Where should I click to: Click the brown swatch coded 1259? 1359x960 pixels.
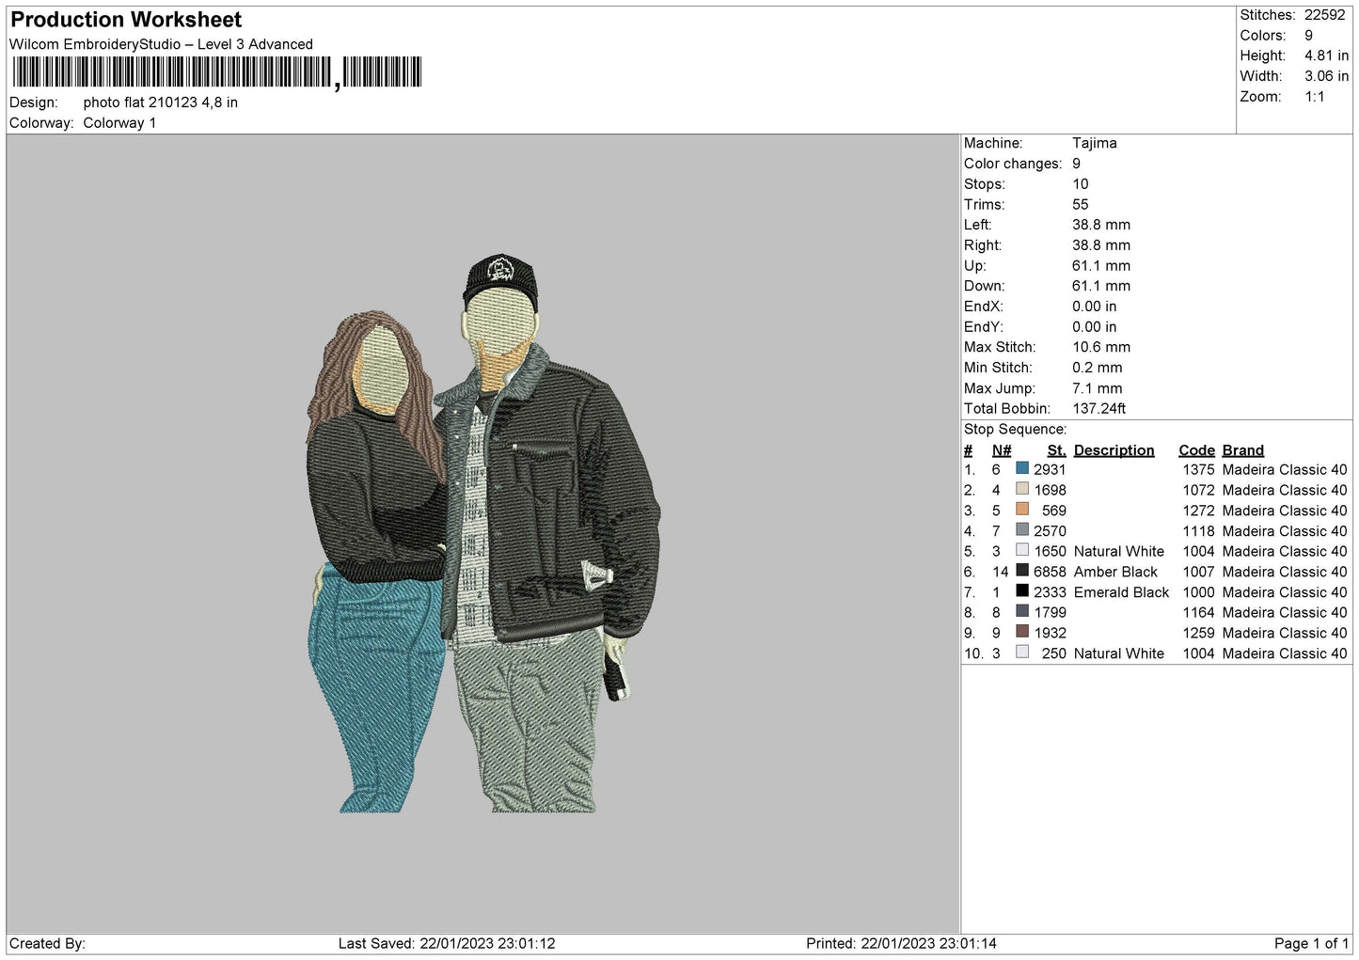point(1022,632)
